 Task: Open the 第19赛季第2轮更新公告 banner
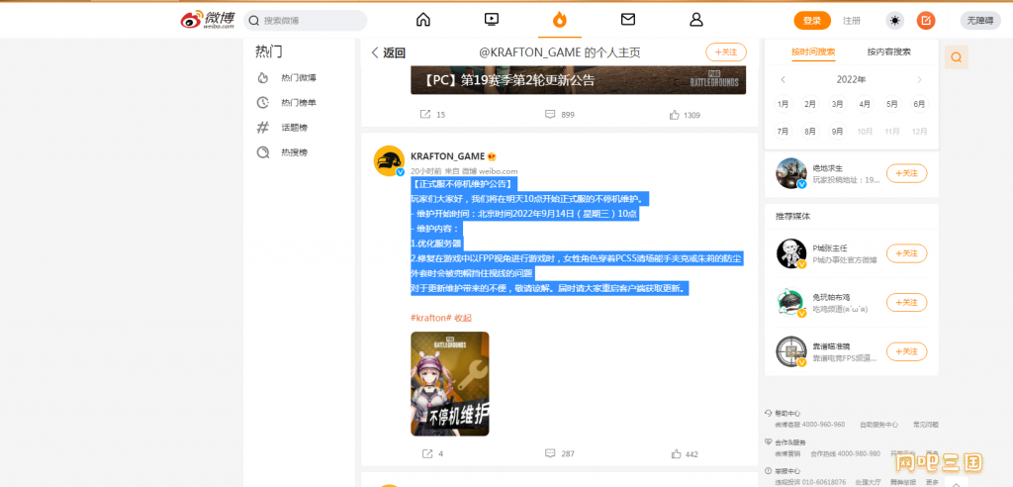578,80
